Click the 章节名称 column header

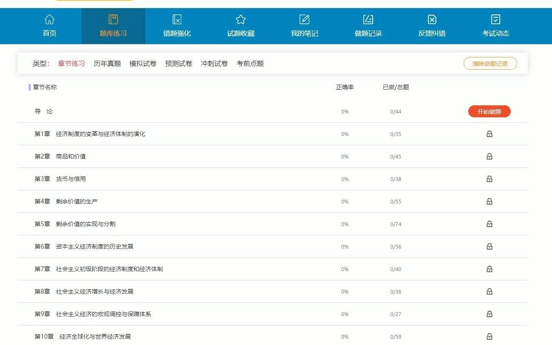tap(45, 87)
